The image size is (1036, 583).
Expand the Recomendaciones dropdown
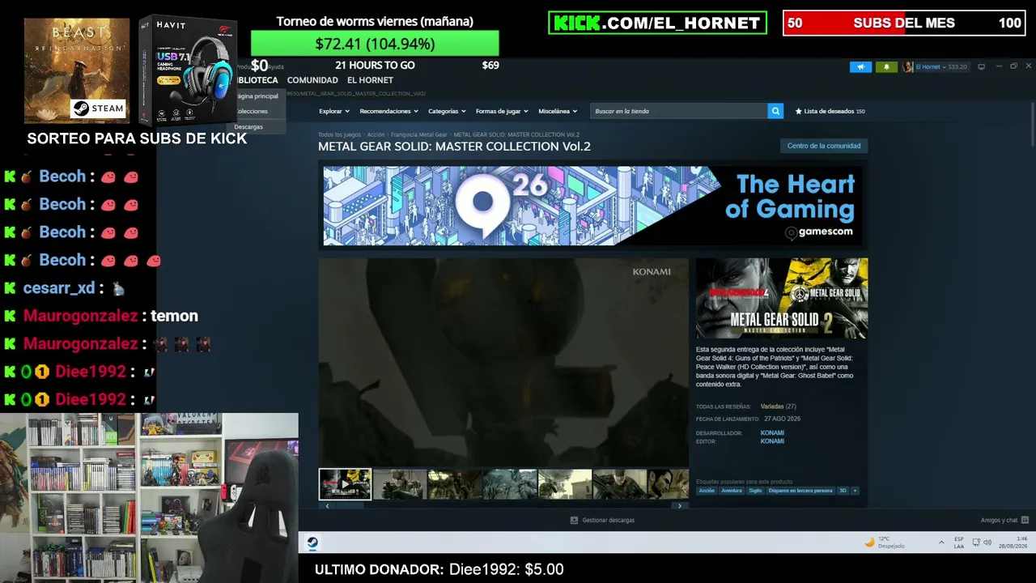[x=389, y=111]
